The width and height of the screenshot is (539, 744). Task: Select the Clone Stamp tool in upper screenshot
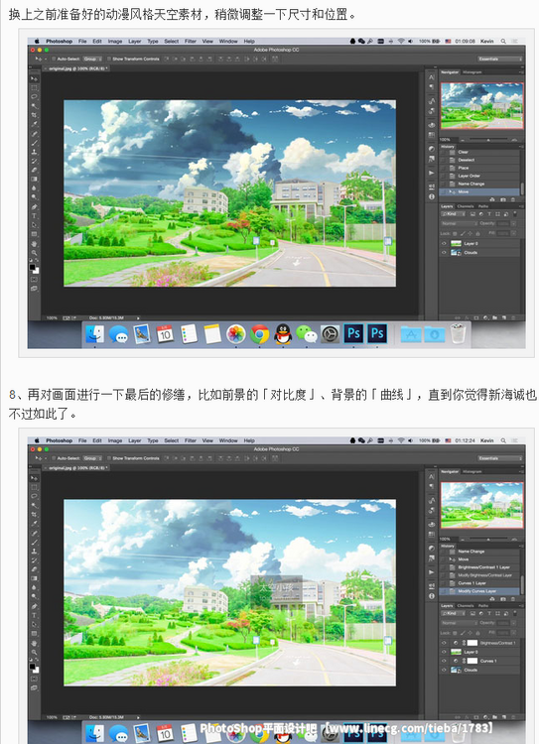[34, 152]
